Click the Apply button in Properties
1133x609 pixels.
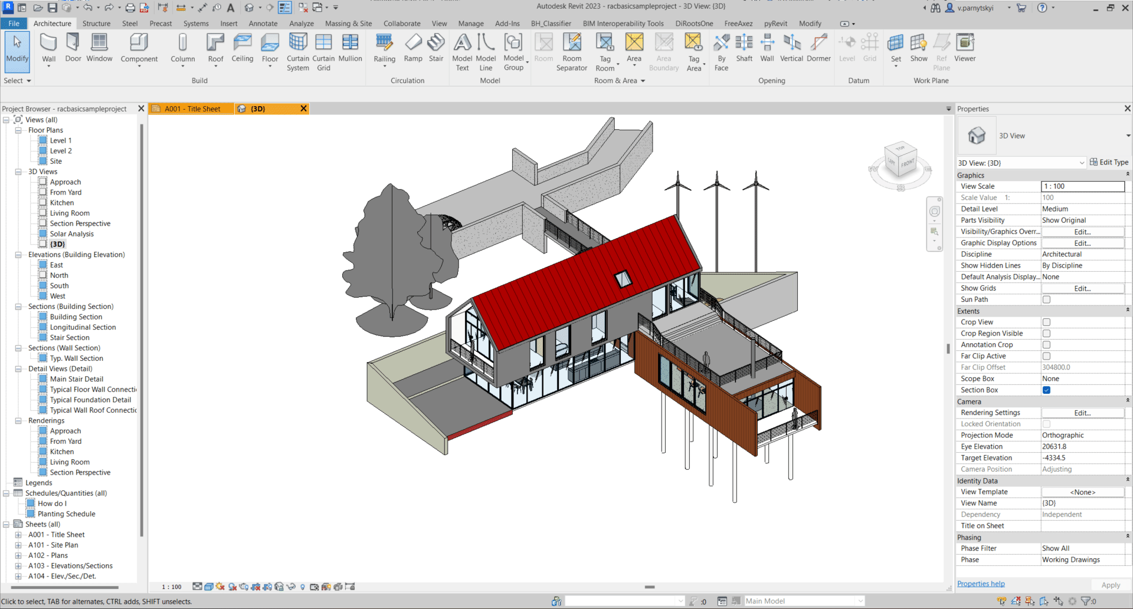click(x=1111, y=585)
